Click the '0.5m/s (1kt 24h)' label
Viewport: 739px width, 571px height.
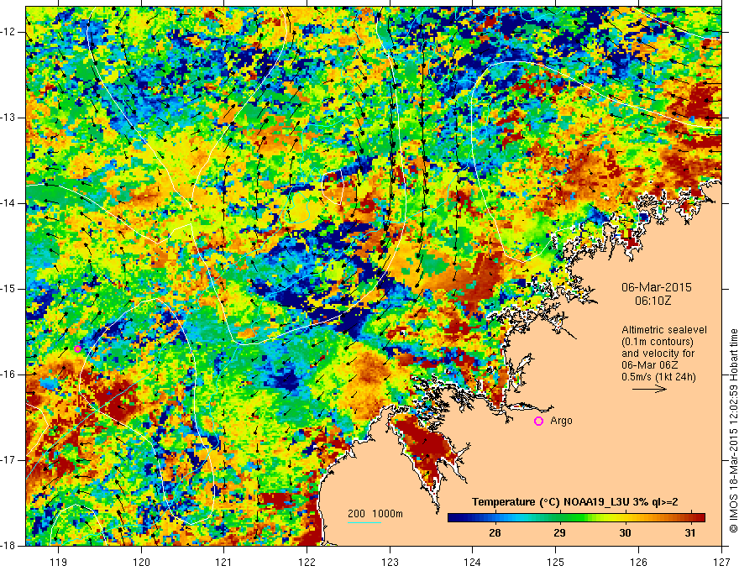coord(658,377)
